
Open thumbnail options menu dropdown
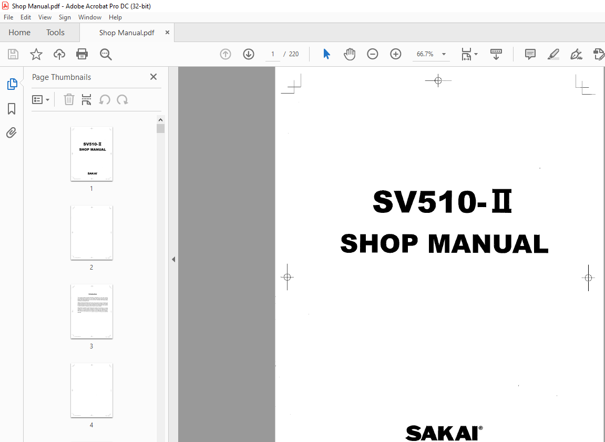[40, 99]
